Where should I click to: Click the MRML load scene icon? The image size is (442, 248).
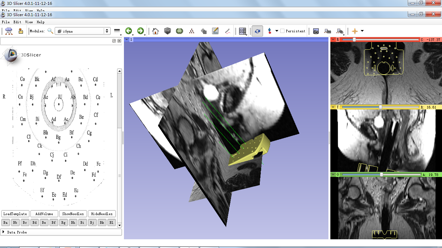[x=9, y=31]
